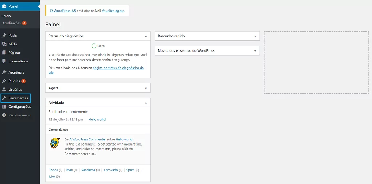This screenshot has height=184, width=372.
Task: Click the Usuários person icon
Action: pyautogui.click(x=4, y=90)
